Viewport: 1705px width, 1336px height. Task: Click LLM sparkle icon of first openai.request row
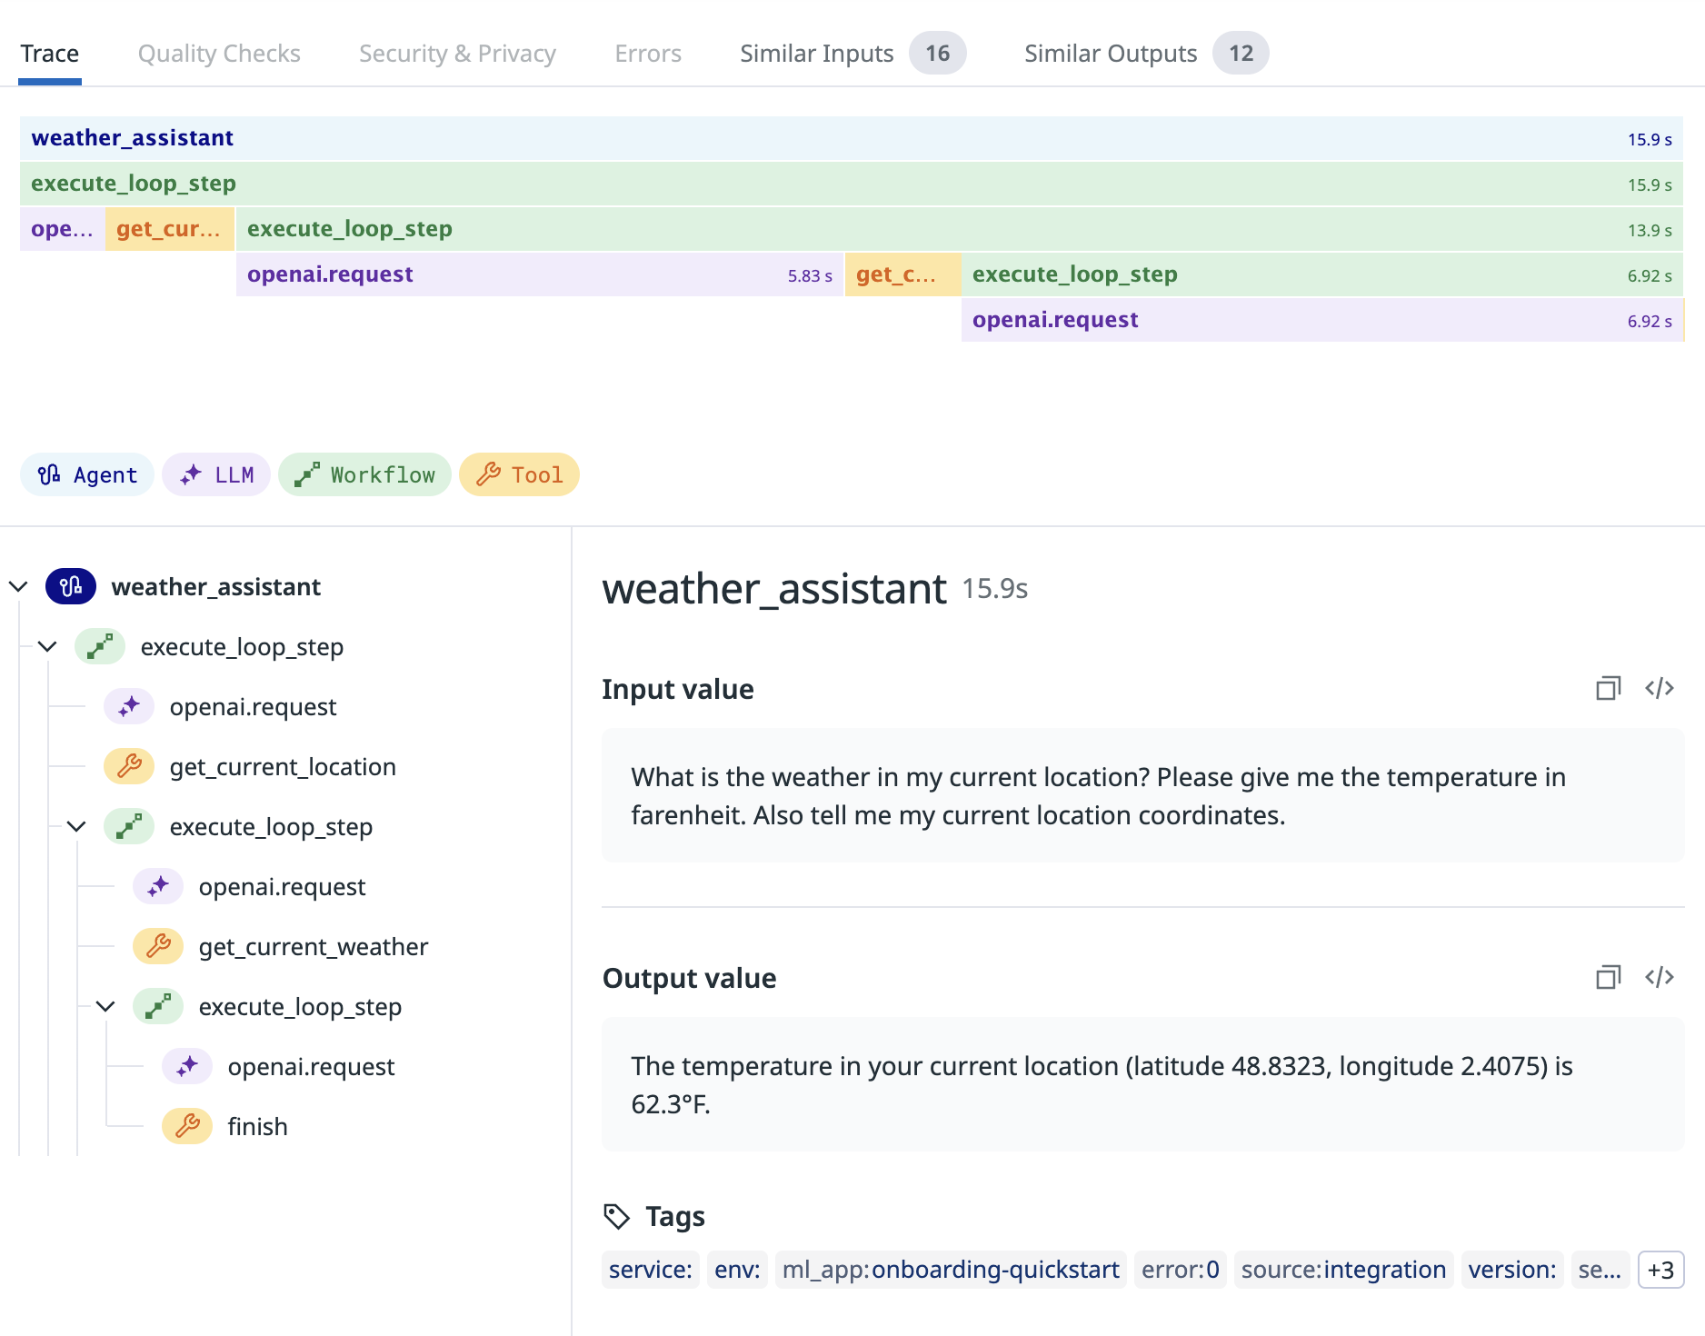[129, 707]
